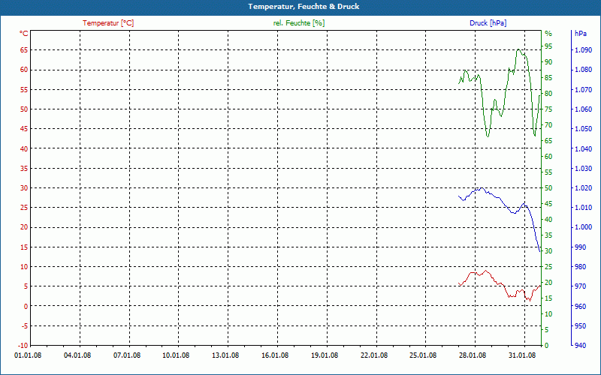Click the '31.01.08' date label

point(521,355)
